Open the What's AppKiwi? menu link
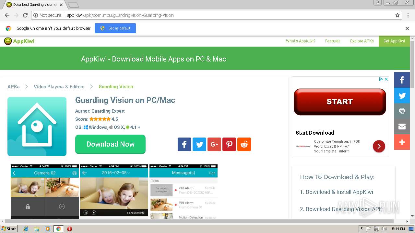Screen dimensions: 415x233 (x=301, y=41)
